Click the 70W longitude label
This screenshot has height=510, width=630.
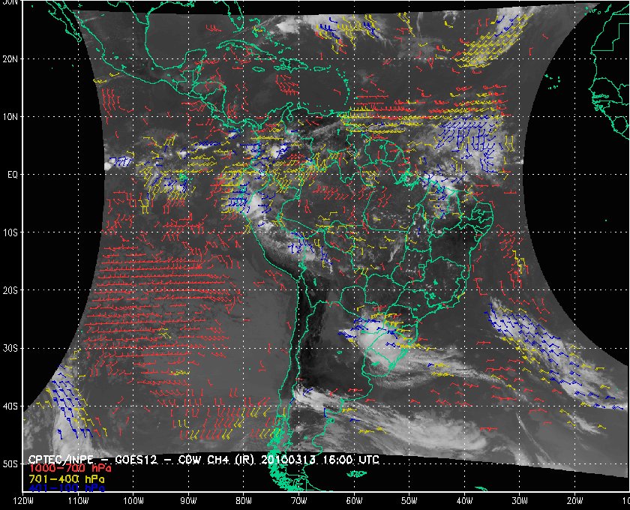299,501
